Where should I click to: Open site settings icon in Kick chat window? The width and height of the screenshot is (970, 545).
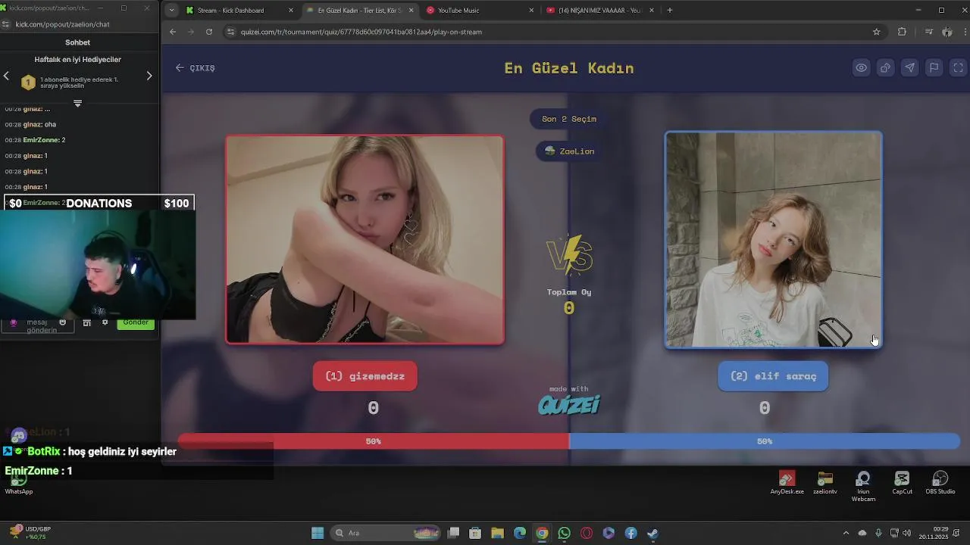point(6,24)
